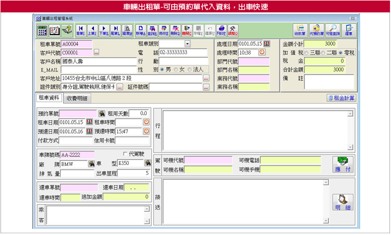Screen dimensions: 391x235
Task: Expand the 租車類別 dropdown
Action: [x=188, y=44]
